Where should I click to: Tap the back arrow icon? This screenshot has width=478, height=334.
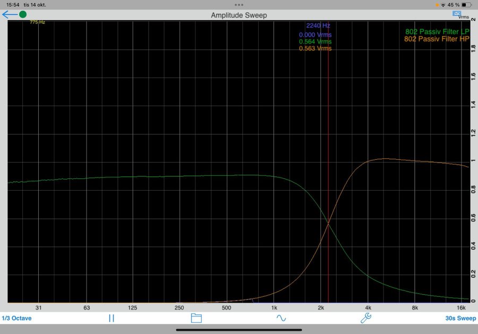coord(9,14)
